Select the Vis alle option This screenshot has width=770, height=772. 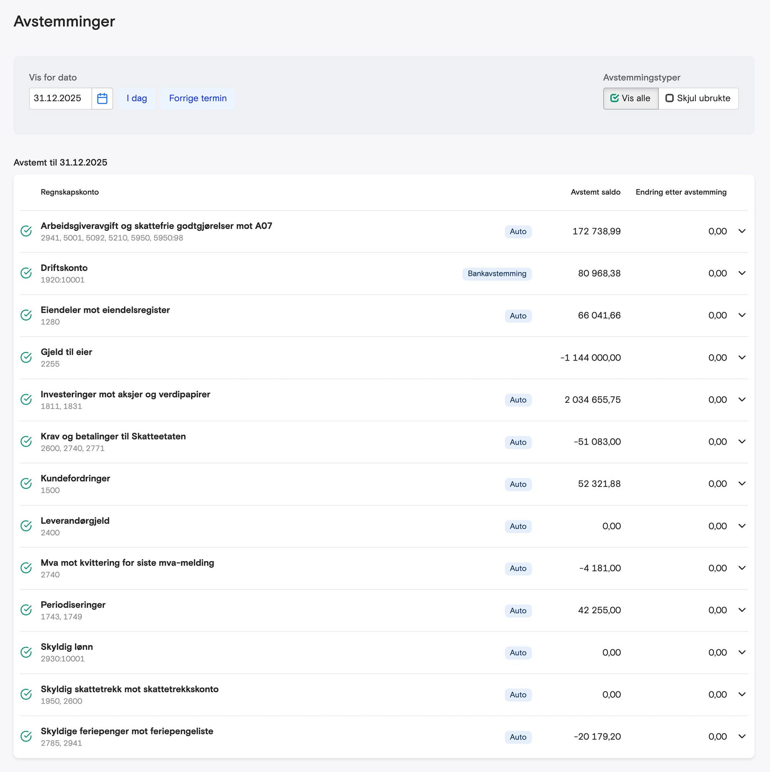(631, 98)
